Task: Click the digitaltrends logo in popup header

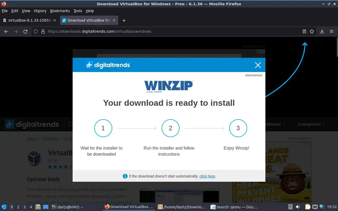Action: pos(108,65)
